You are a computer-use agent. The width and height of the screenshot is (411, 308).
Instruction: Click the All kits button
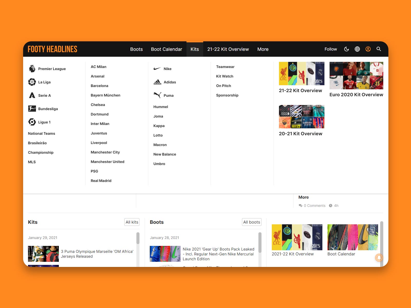coord(132,222)
